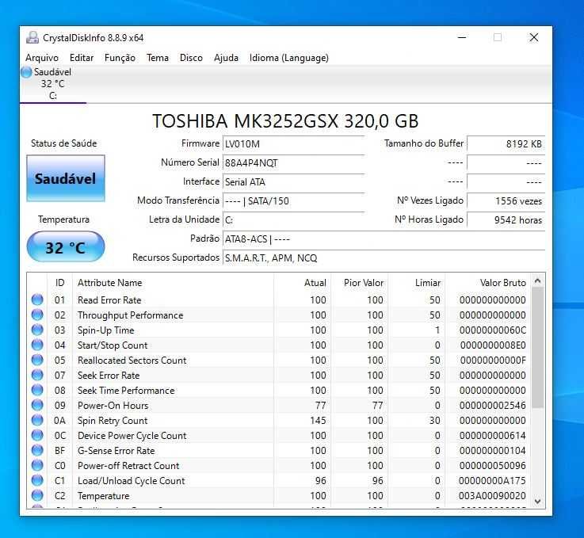Viewport: 584px width, 538px height.
Task: Click status orb for G-Sense Error Rate
Action: [37, 450]
